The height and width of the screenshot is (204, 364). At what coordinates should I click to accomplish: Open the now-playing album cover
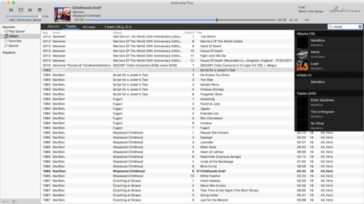[63, 15]
